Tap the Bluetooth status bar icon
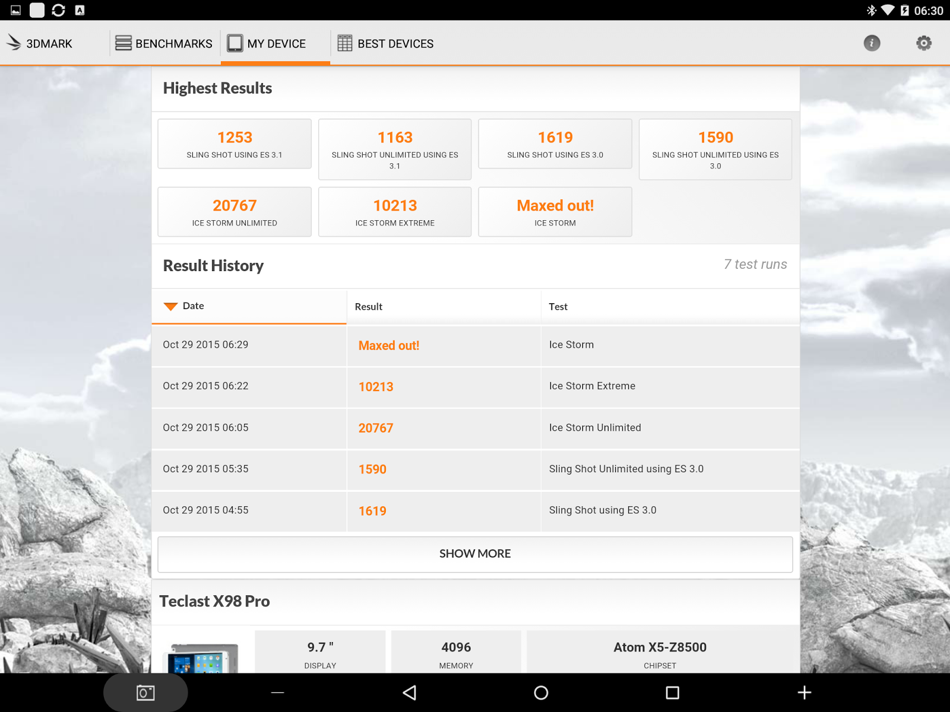The width and height of the screenshot is (950, 712). point(872,10)
